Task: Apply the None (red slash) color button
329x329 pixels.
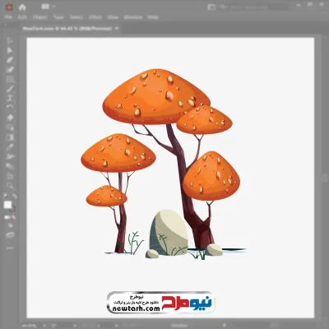Action: point(13,217)
